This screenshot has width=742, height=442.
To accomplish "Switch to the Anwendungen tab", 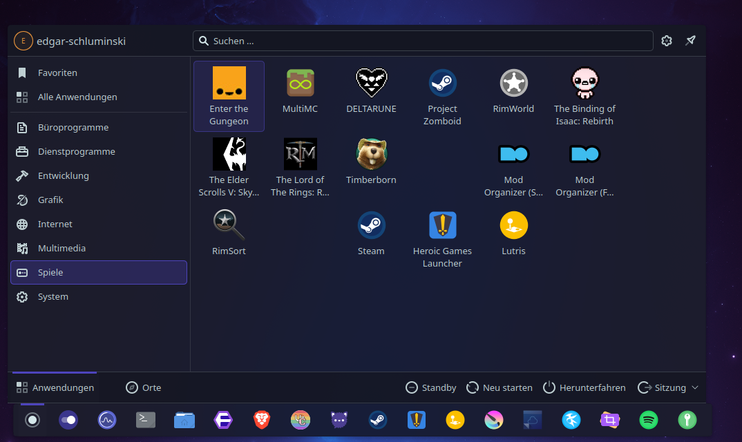I will pos(55,387).
